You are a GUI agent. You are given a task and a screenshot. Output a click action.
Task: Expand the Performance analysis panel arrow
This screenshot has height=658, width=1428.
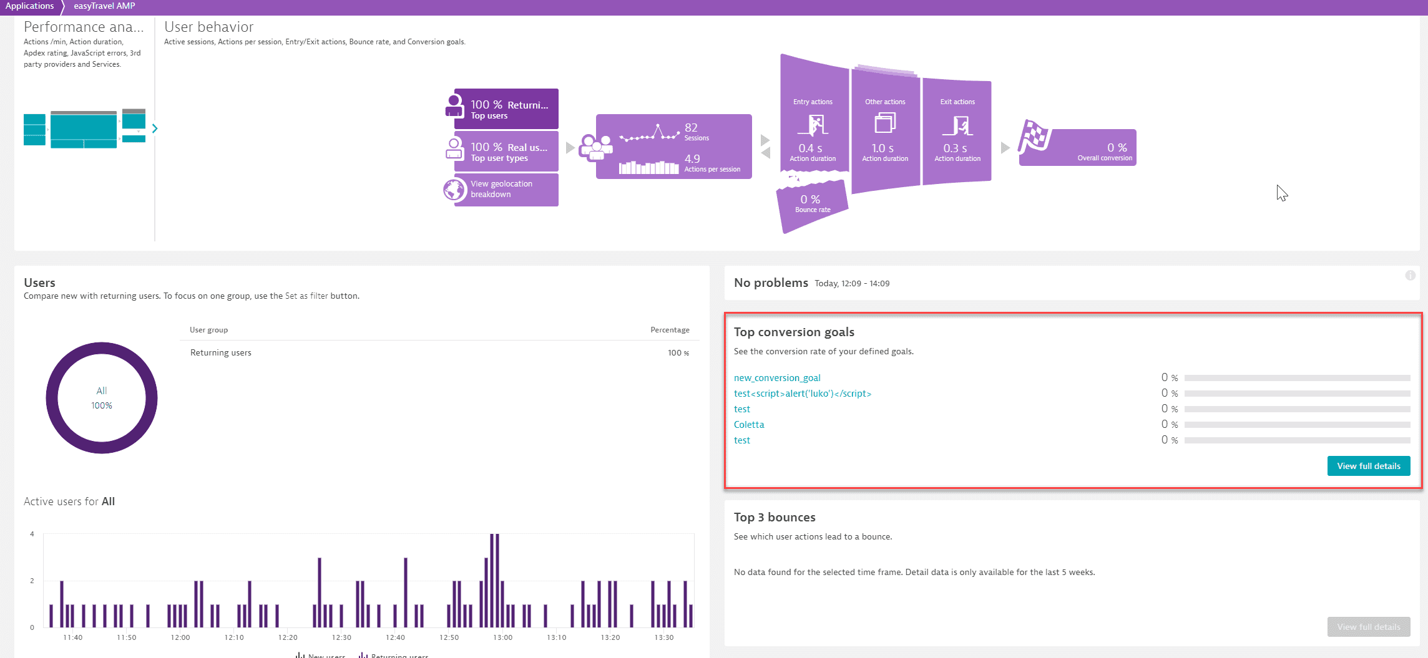(155, 128)
